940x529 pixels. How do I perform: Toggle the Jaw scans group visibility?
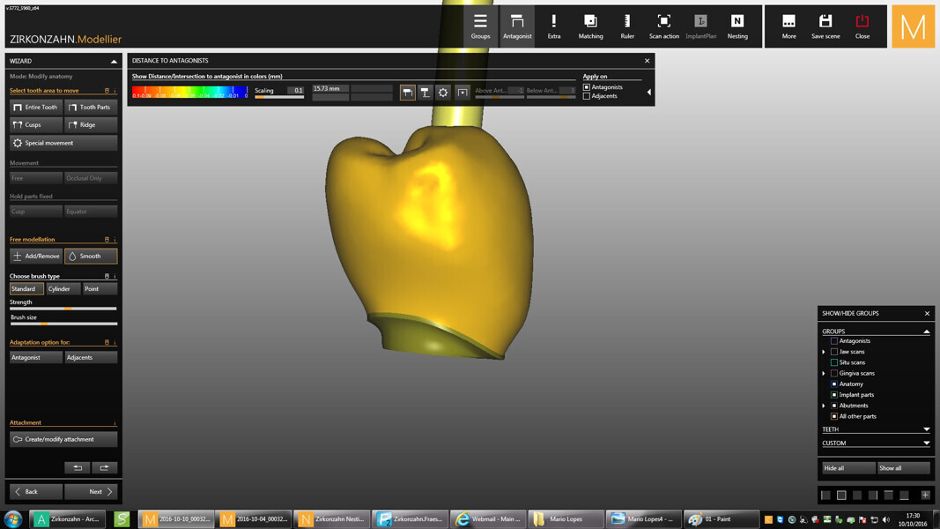point(834,352)
